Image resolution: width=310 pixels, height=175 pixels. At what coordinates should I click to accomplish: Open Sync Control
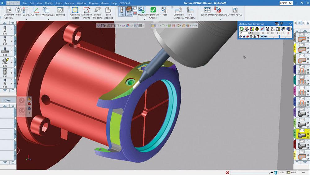[x=207, y=11]
